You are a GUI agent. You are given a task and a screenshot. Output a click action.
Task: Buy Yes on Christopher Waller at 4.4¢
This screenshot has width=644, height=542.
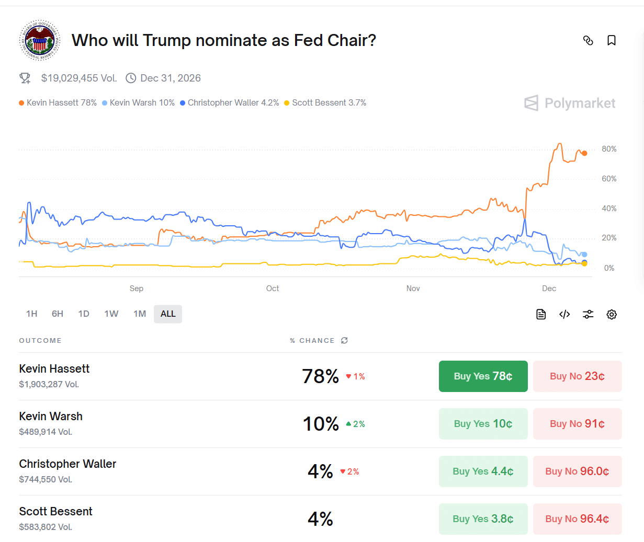(483, 471)
